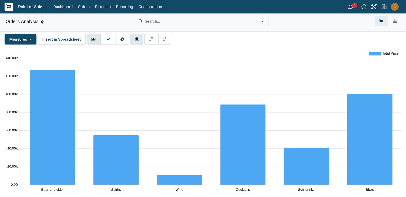Click the Total Price legend label

[390, 53]
